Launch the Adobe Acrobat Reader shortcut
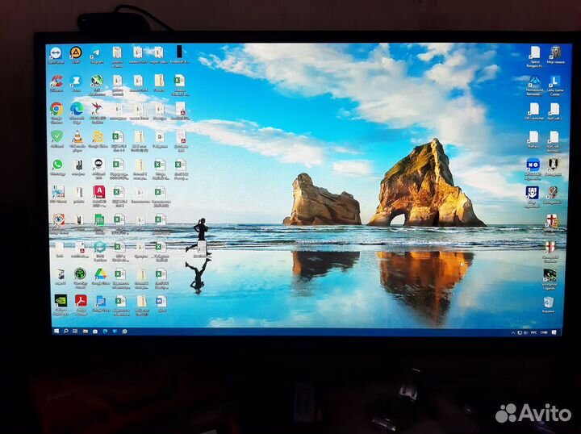This screenshot has height=434, width=581. (81, 301)
